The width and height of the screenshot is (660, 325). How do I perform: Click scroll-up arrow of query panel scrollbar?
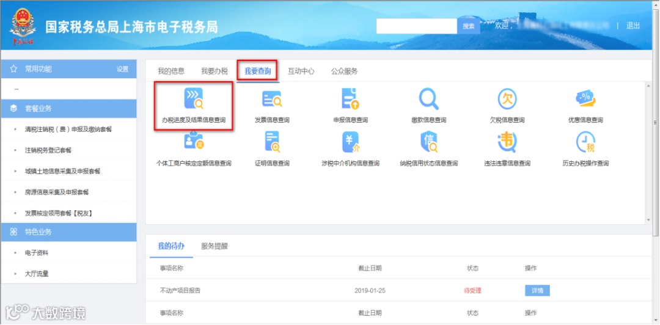pos(648,87)
